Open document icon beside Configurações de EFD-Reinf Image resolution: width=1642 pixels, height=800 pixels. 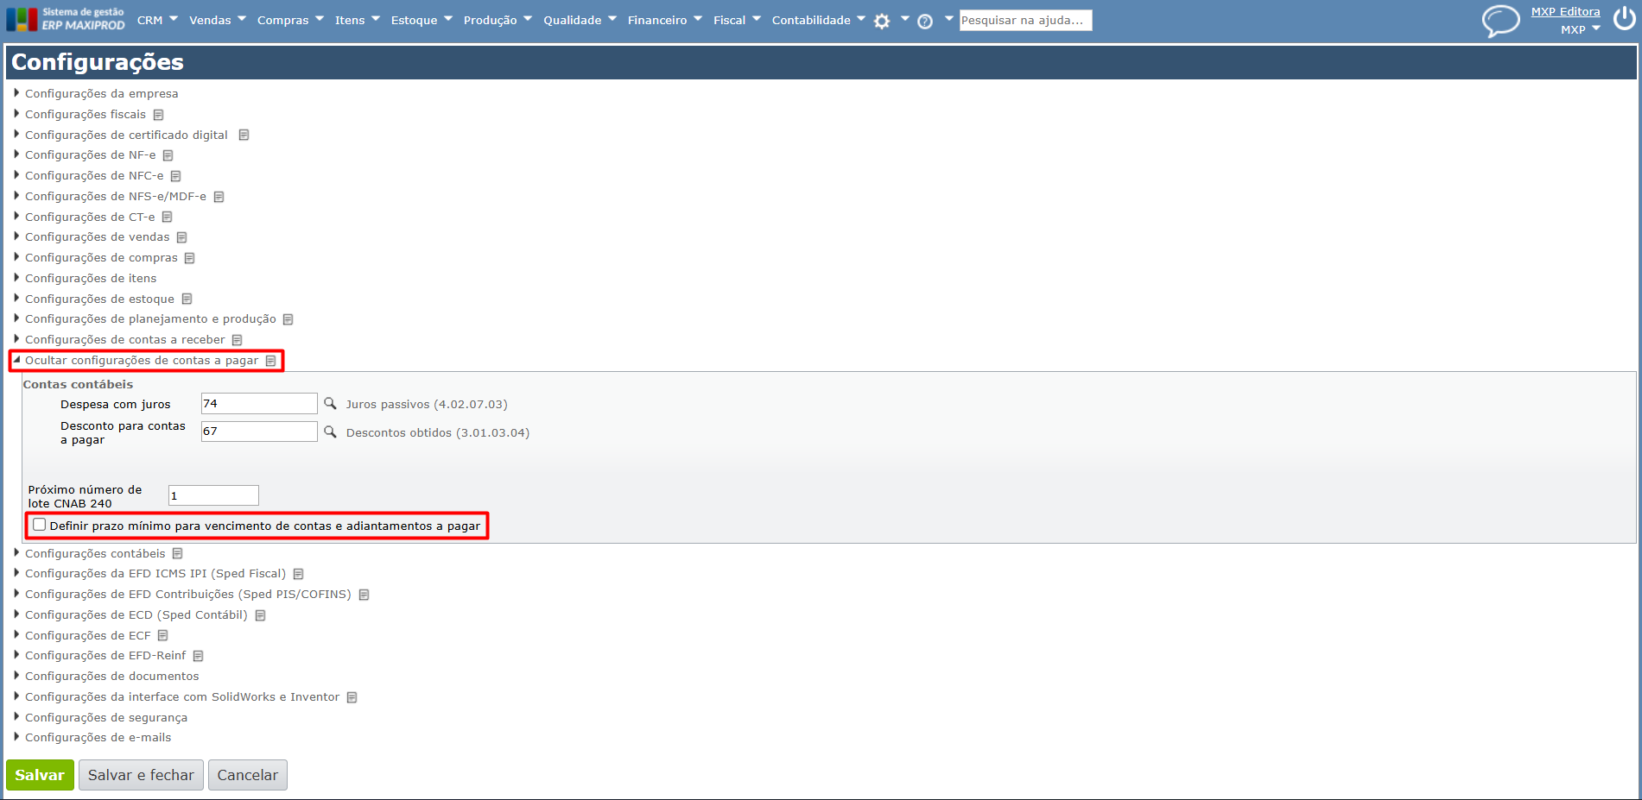pyautogui.click(x=198, y=656)
